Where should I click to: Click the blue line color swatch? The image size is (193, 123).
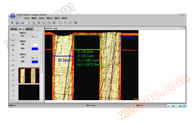point(35,49)
